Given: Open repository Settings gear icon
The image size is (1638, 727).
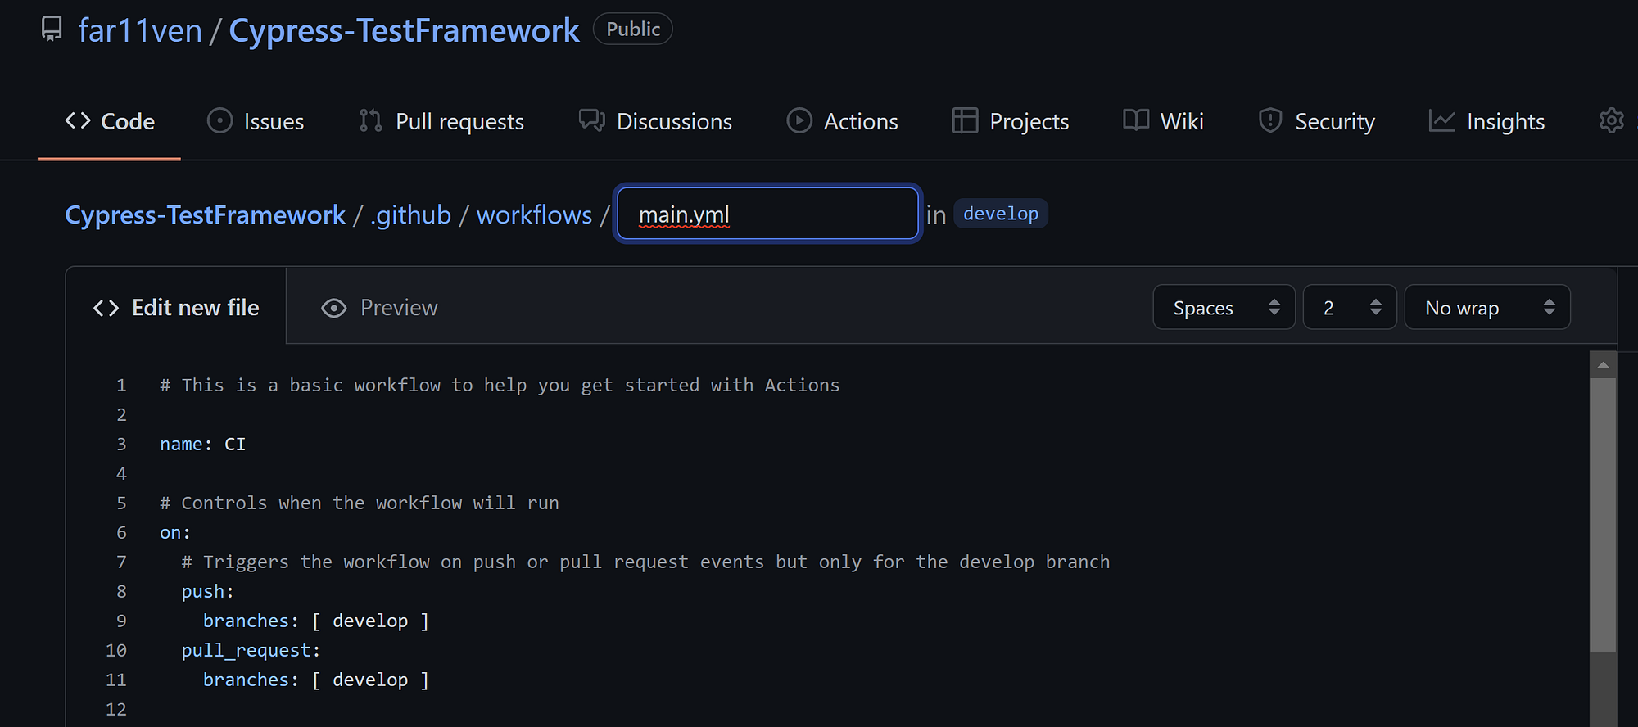Looking at the screenshot, I should click(x=1612, y=121).
